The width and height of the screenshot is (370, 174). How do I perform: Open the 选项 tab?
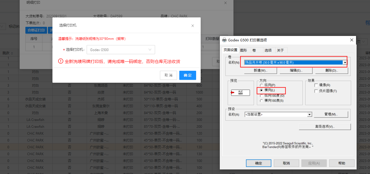[x=268, y=50]
